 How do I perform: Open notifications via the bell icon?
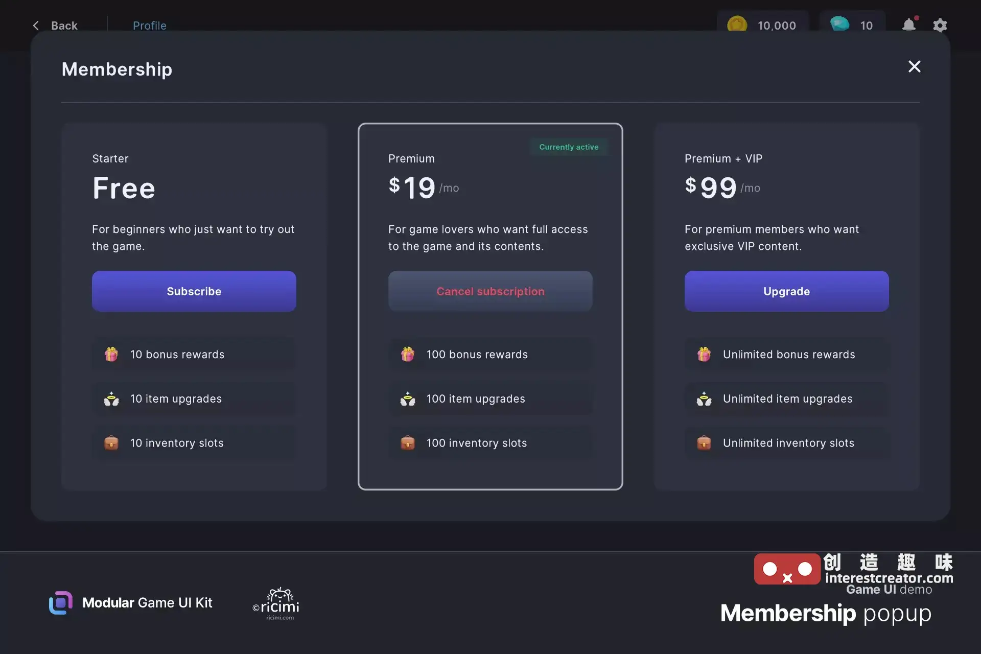pos(909,25)
